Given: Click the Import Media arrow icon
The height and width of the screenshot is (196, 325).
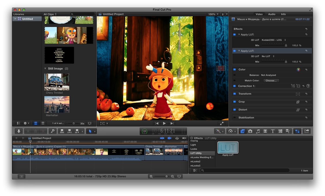Looking at the screenshot, I should 18,131.
